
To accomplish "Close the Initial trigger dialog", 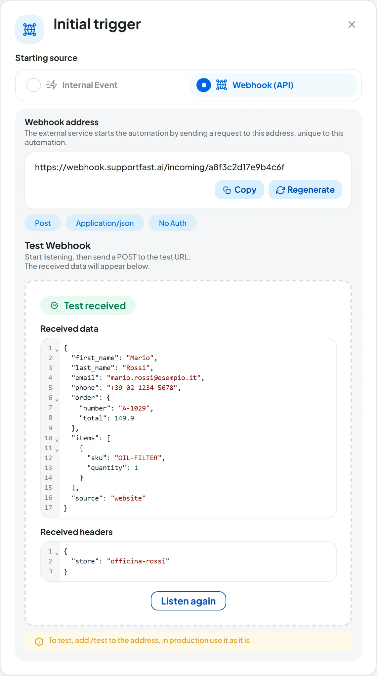I will (x=352, y=24).
